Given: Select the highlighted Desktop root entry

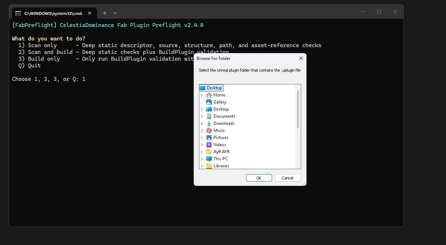Looking at the screenshot, I should coord(211,88).
